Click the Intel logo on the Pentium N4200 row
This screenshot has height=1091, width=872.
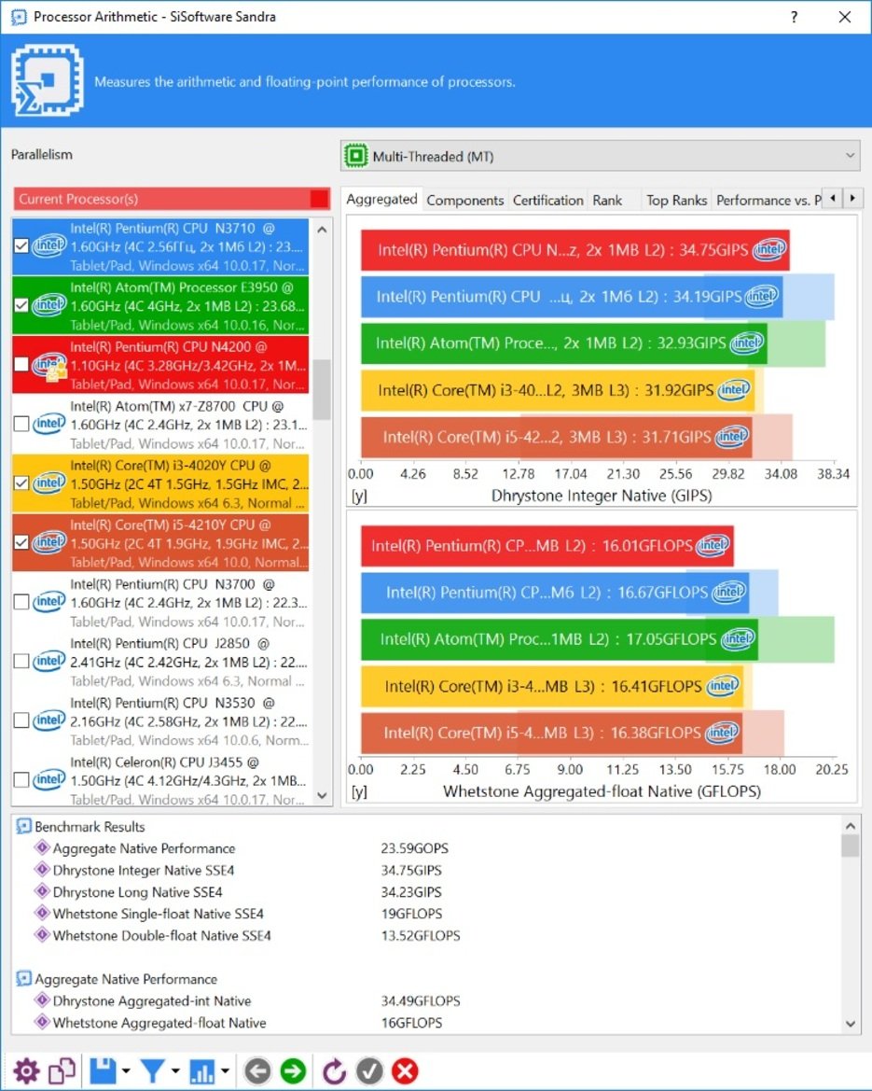click(x=48, y=365)
